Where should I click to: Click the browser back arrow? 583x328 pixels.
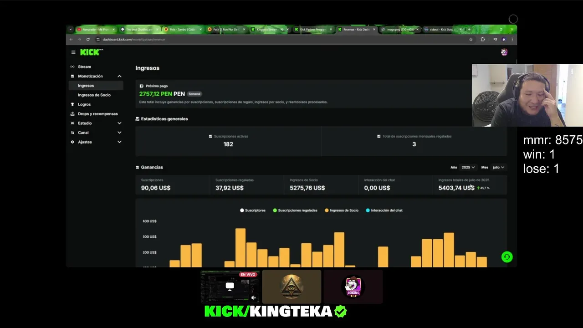pyautogui.click(x=71, y=40)
